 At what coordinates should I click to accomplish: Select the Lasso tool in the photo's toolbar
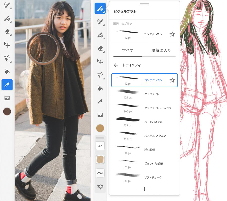[7, 58]
